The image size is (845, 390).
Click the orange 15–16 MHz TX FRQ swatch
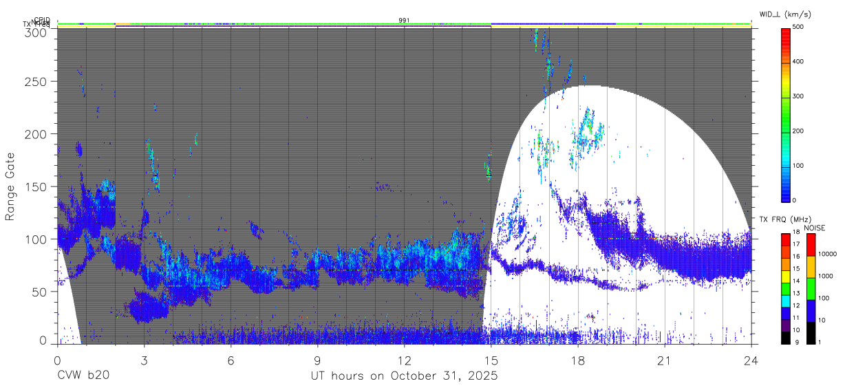tap(786, 264)
